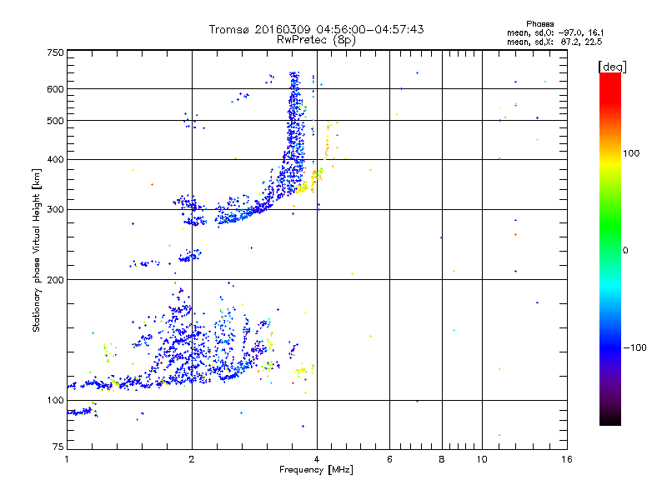Image resolution: width=667 pixels, height=500 pixels.
Task: Click the x-axis tick label '4'
Action: pyautogui.click(x=317, y=459)
